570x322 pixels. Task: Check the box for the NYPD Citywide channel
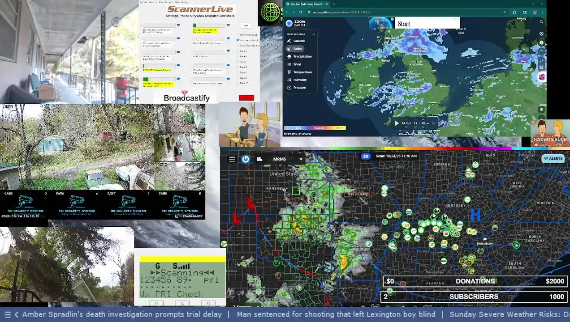[x=191, y=51]
